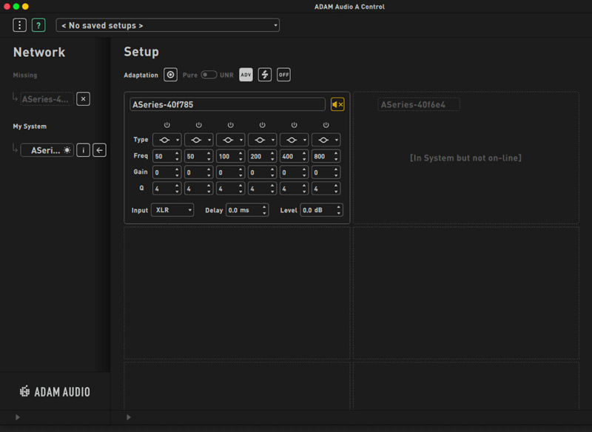The width and height of the screenshot is (592, 432).
Task: Click the green help question mark icon
Action: pyautogui.click(x=38, y=25)
